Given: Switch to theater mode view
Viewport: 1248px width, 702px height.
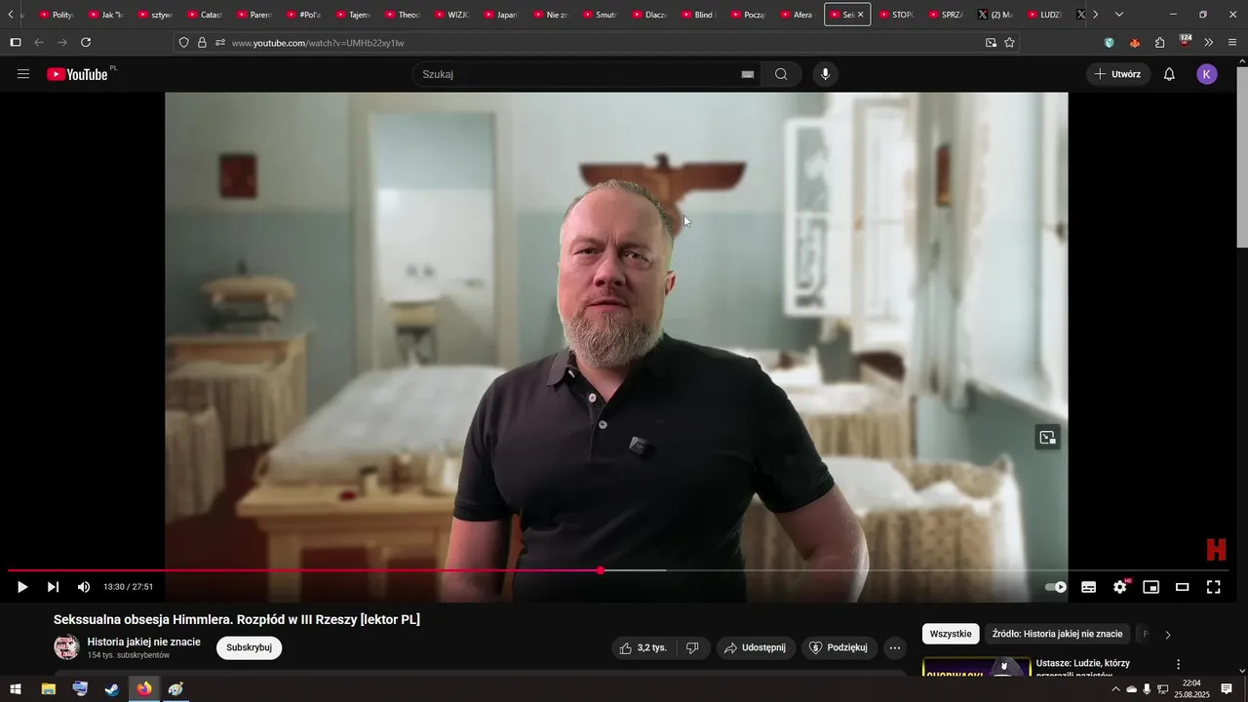Looking at the screenshot, I should tap(1183, 587).
